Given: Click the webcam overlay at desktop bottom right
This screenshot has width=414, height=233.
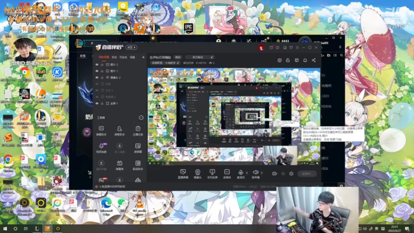Looking at the screenshot, I should pos(318,210).
